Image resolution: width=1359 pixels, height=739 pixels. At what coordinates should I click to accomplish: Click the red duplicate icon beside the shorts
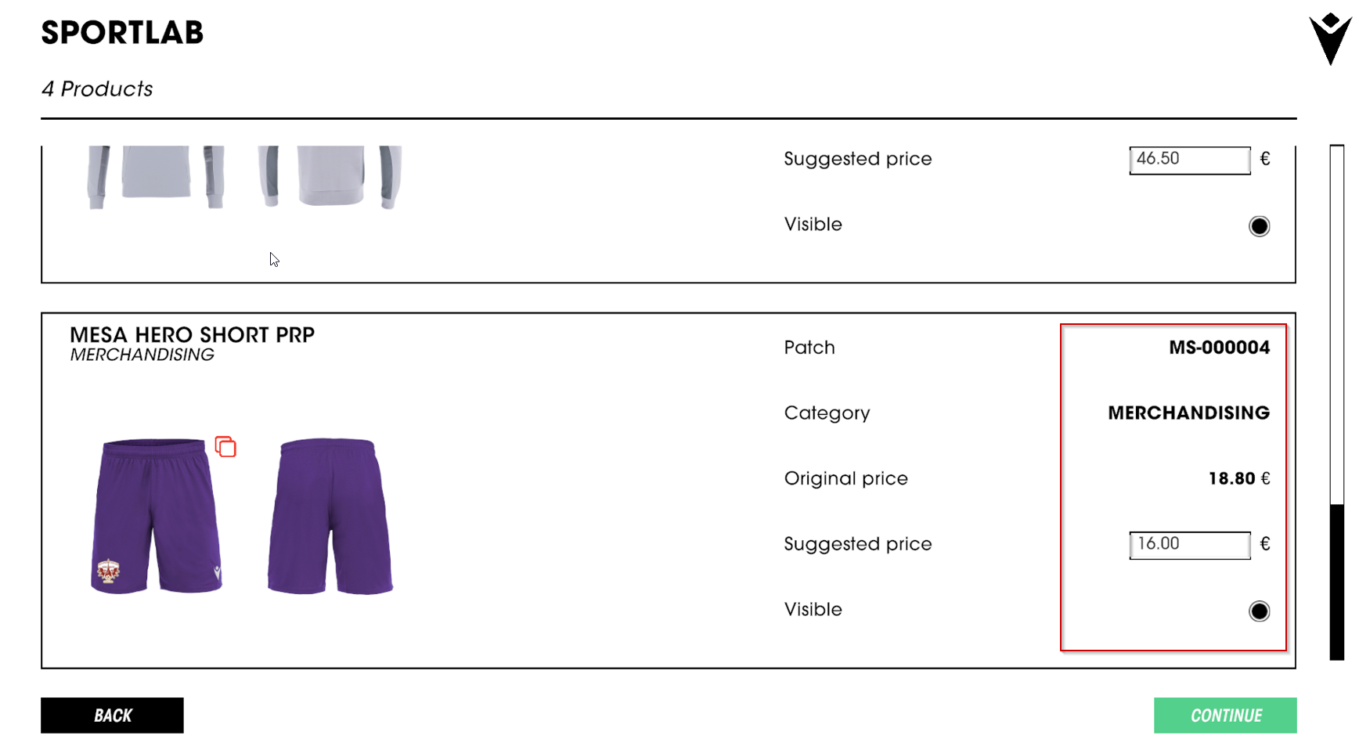pos(225,447)
